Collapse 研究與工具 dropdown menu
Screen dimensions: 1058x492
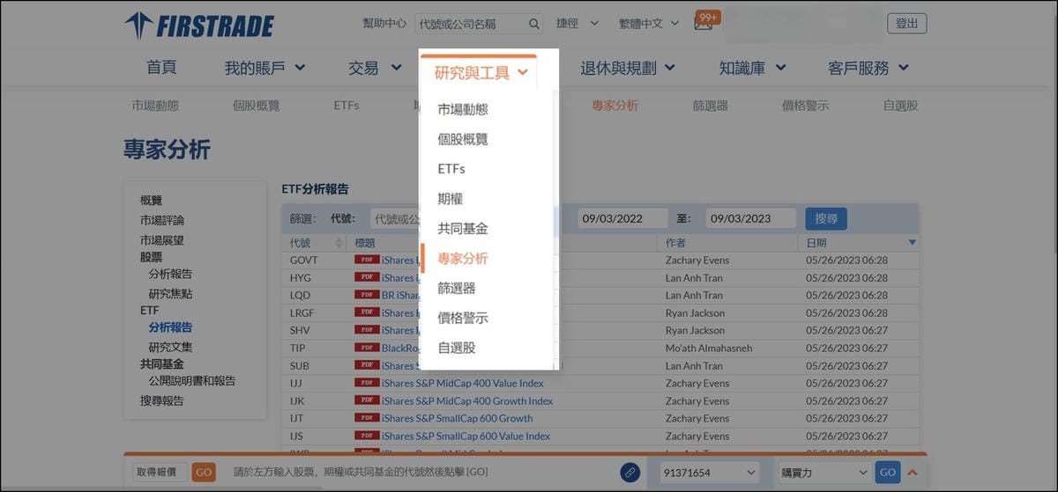[481, 73]
